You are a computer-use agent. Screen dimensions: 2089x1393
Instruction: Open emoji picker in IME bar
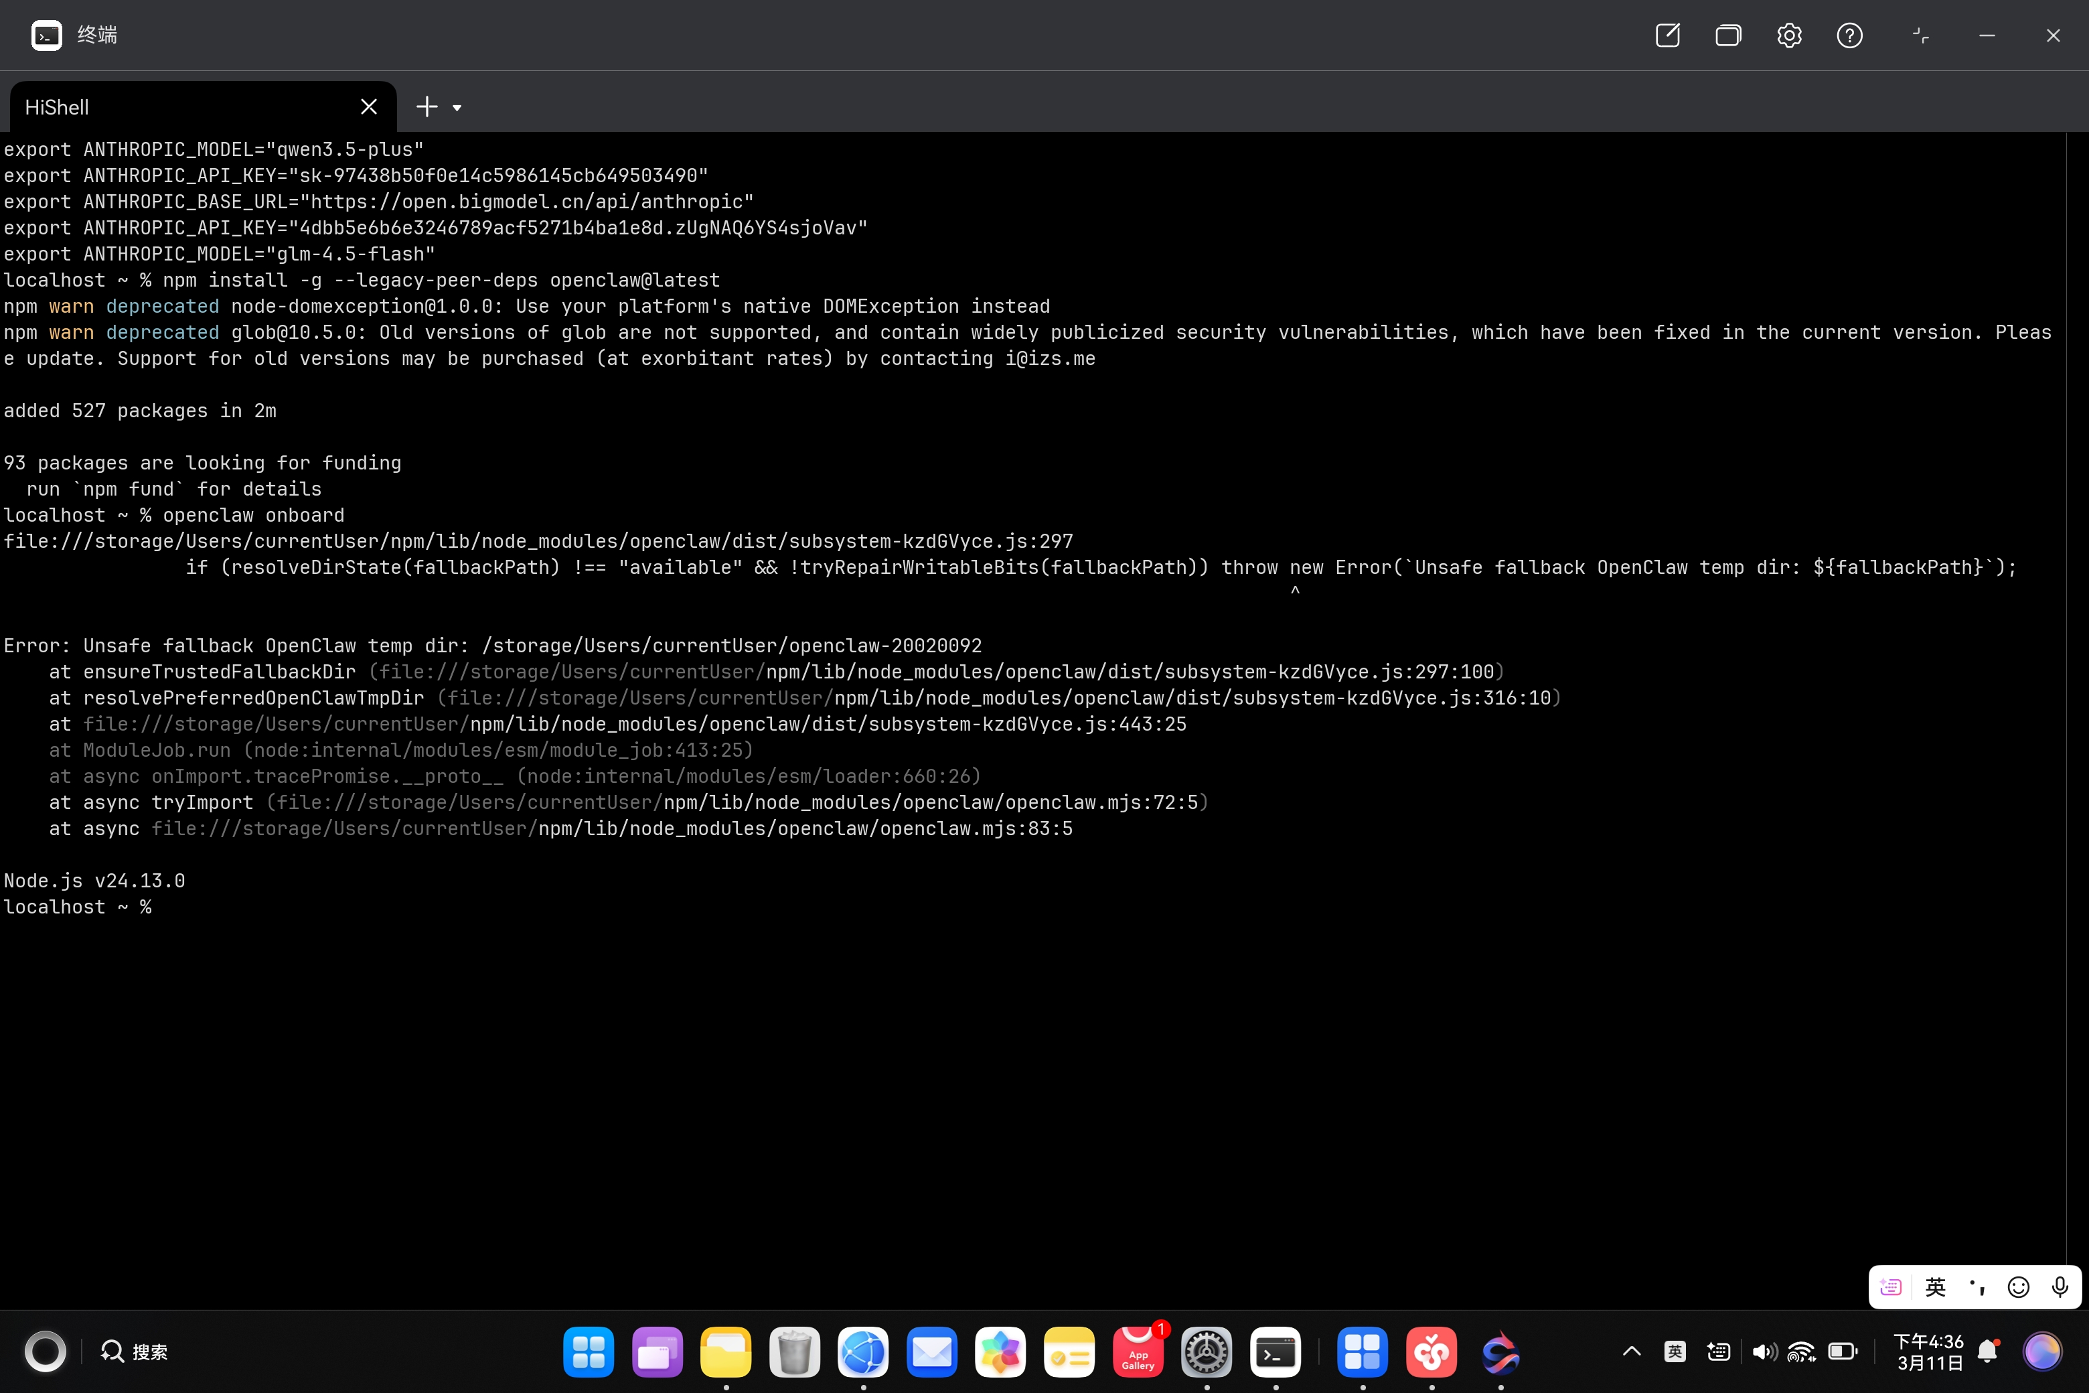click(x=2018, y=1287)
